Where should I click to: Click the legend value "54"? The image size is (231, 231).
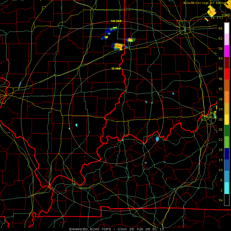click(220, 59)
